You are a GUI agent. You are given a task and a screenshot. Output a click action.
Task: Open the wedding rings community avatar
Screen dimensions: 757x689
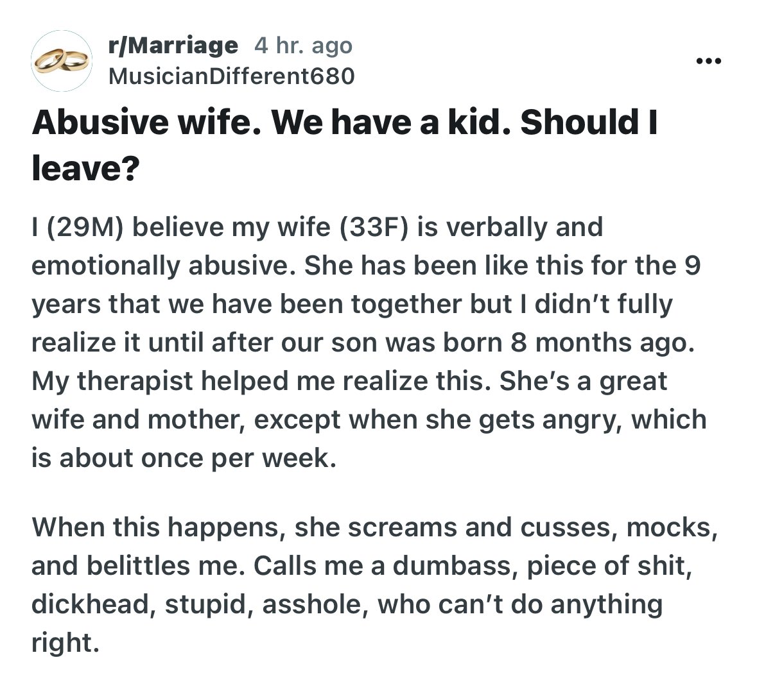point(61,61)
